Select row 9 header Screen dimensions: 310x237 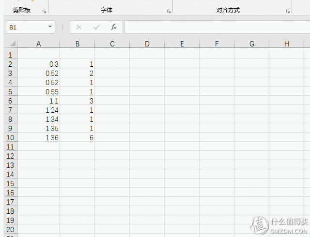(11, 128)
